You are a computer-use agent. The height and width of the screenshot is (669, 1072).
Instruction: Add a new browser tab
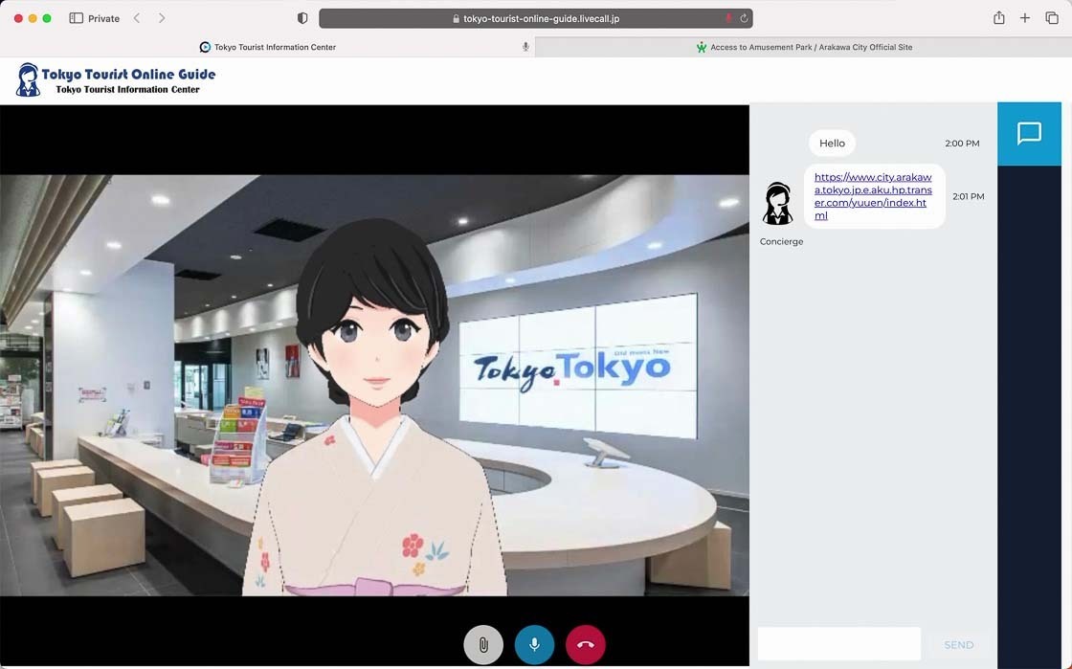click(1025, 18)
